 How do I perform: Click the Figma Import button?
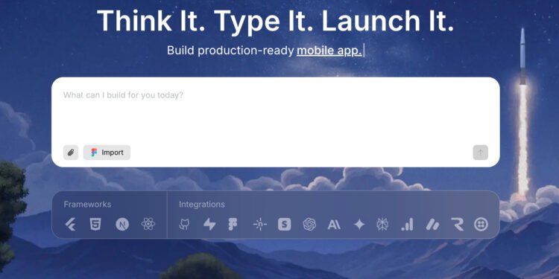[107, 153]
